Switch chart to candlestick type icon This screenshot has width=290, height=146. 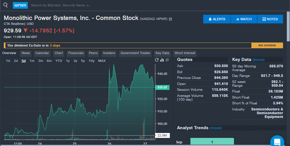(x=167, y=60)
